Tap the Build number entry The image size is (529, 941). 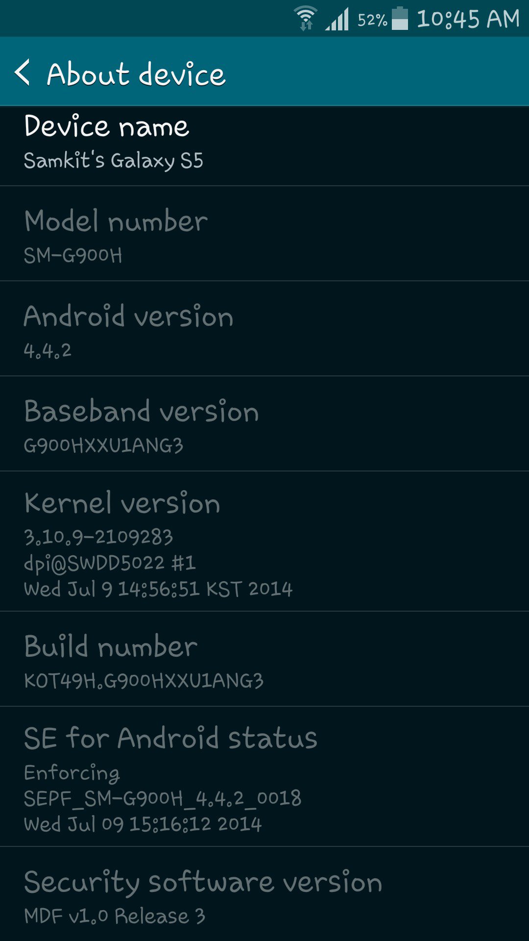coord(264,659)
